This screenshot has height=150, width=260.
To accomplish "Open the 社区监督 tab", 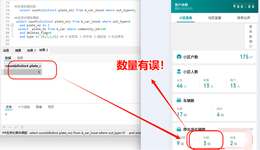I will pos(215,18).
